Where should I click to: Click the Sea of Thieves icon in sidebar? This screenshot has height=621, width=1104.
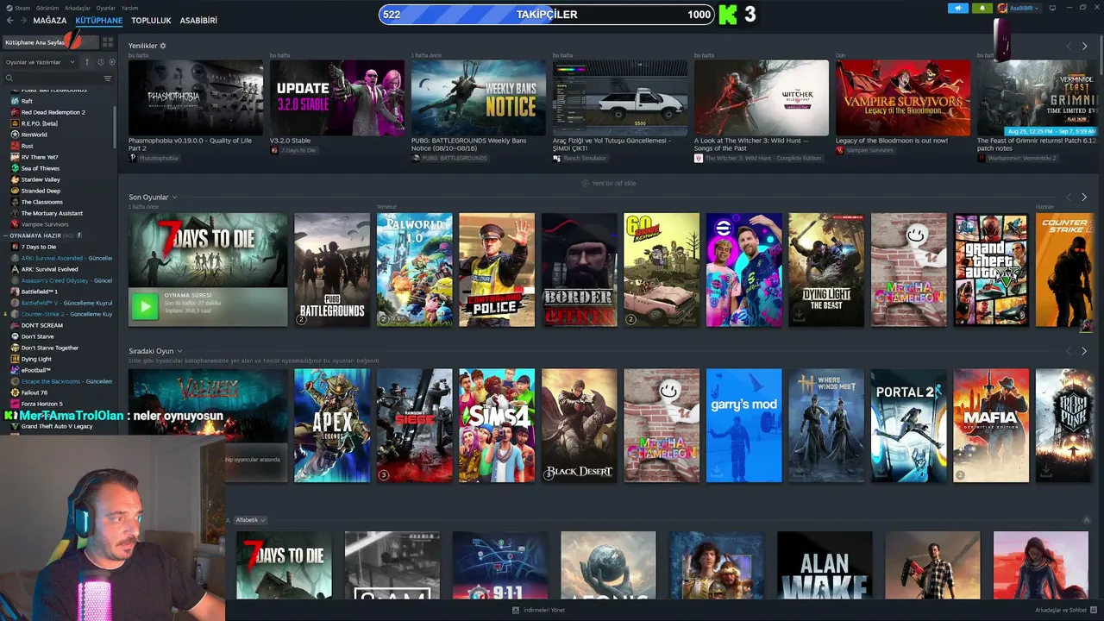pyautogui.click(x=15, y=168)
